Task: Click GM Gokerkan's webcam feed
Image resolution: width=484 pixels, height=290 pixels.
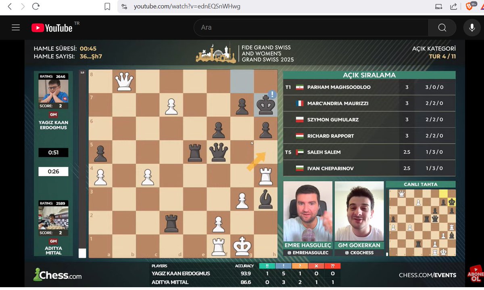Action: coord(359,211)
